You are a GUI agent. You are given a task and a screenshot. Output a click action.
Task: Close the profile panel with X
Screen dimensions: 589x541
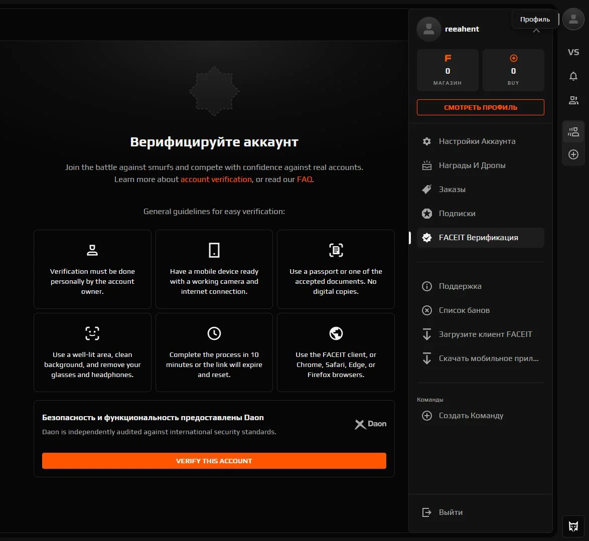click(536, 30)
